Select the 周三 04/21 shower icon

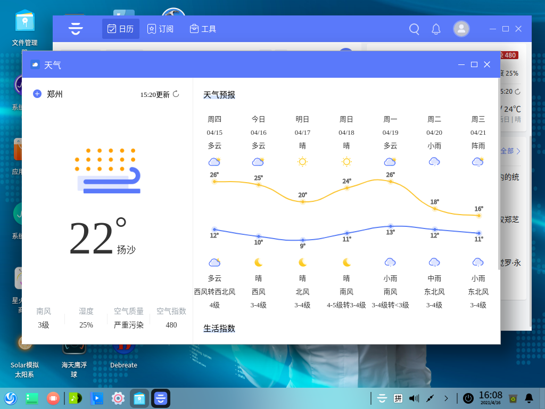click(478, 162)
